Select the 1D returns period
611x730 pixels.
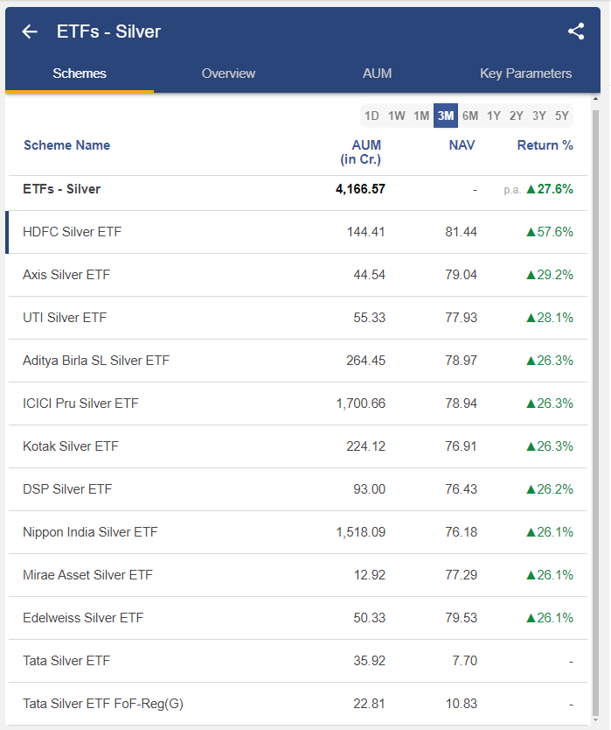coord(371,115)
